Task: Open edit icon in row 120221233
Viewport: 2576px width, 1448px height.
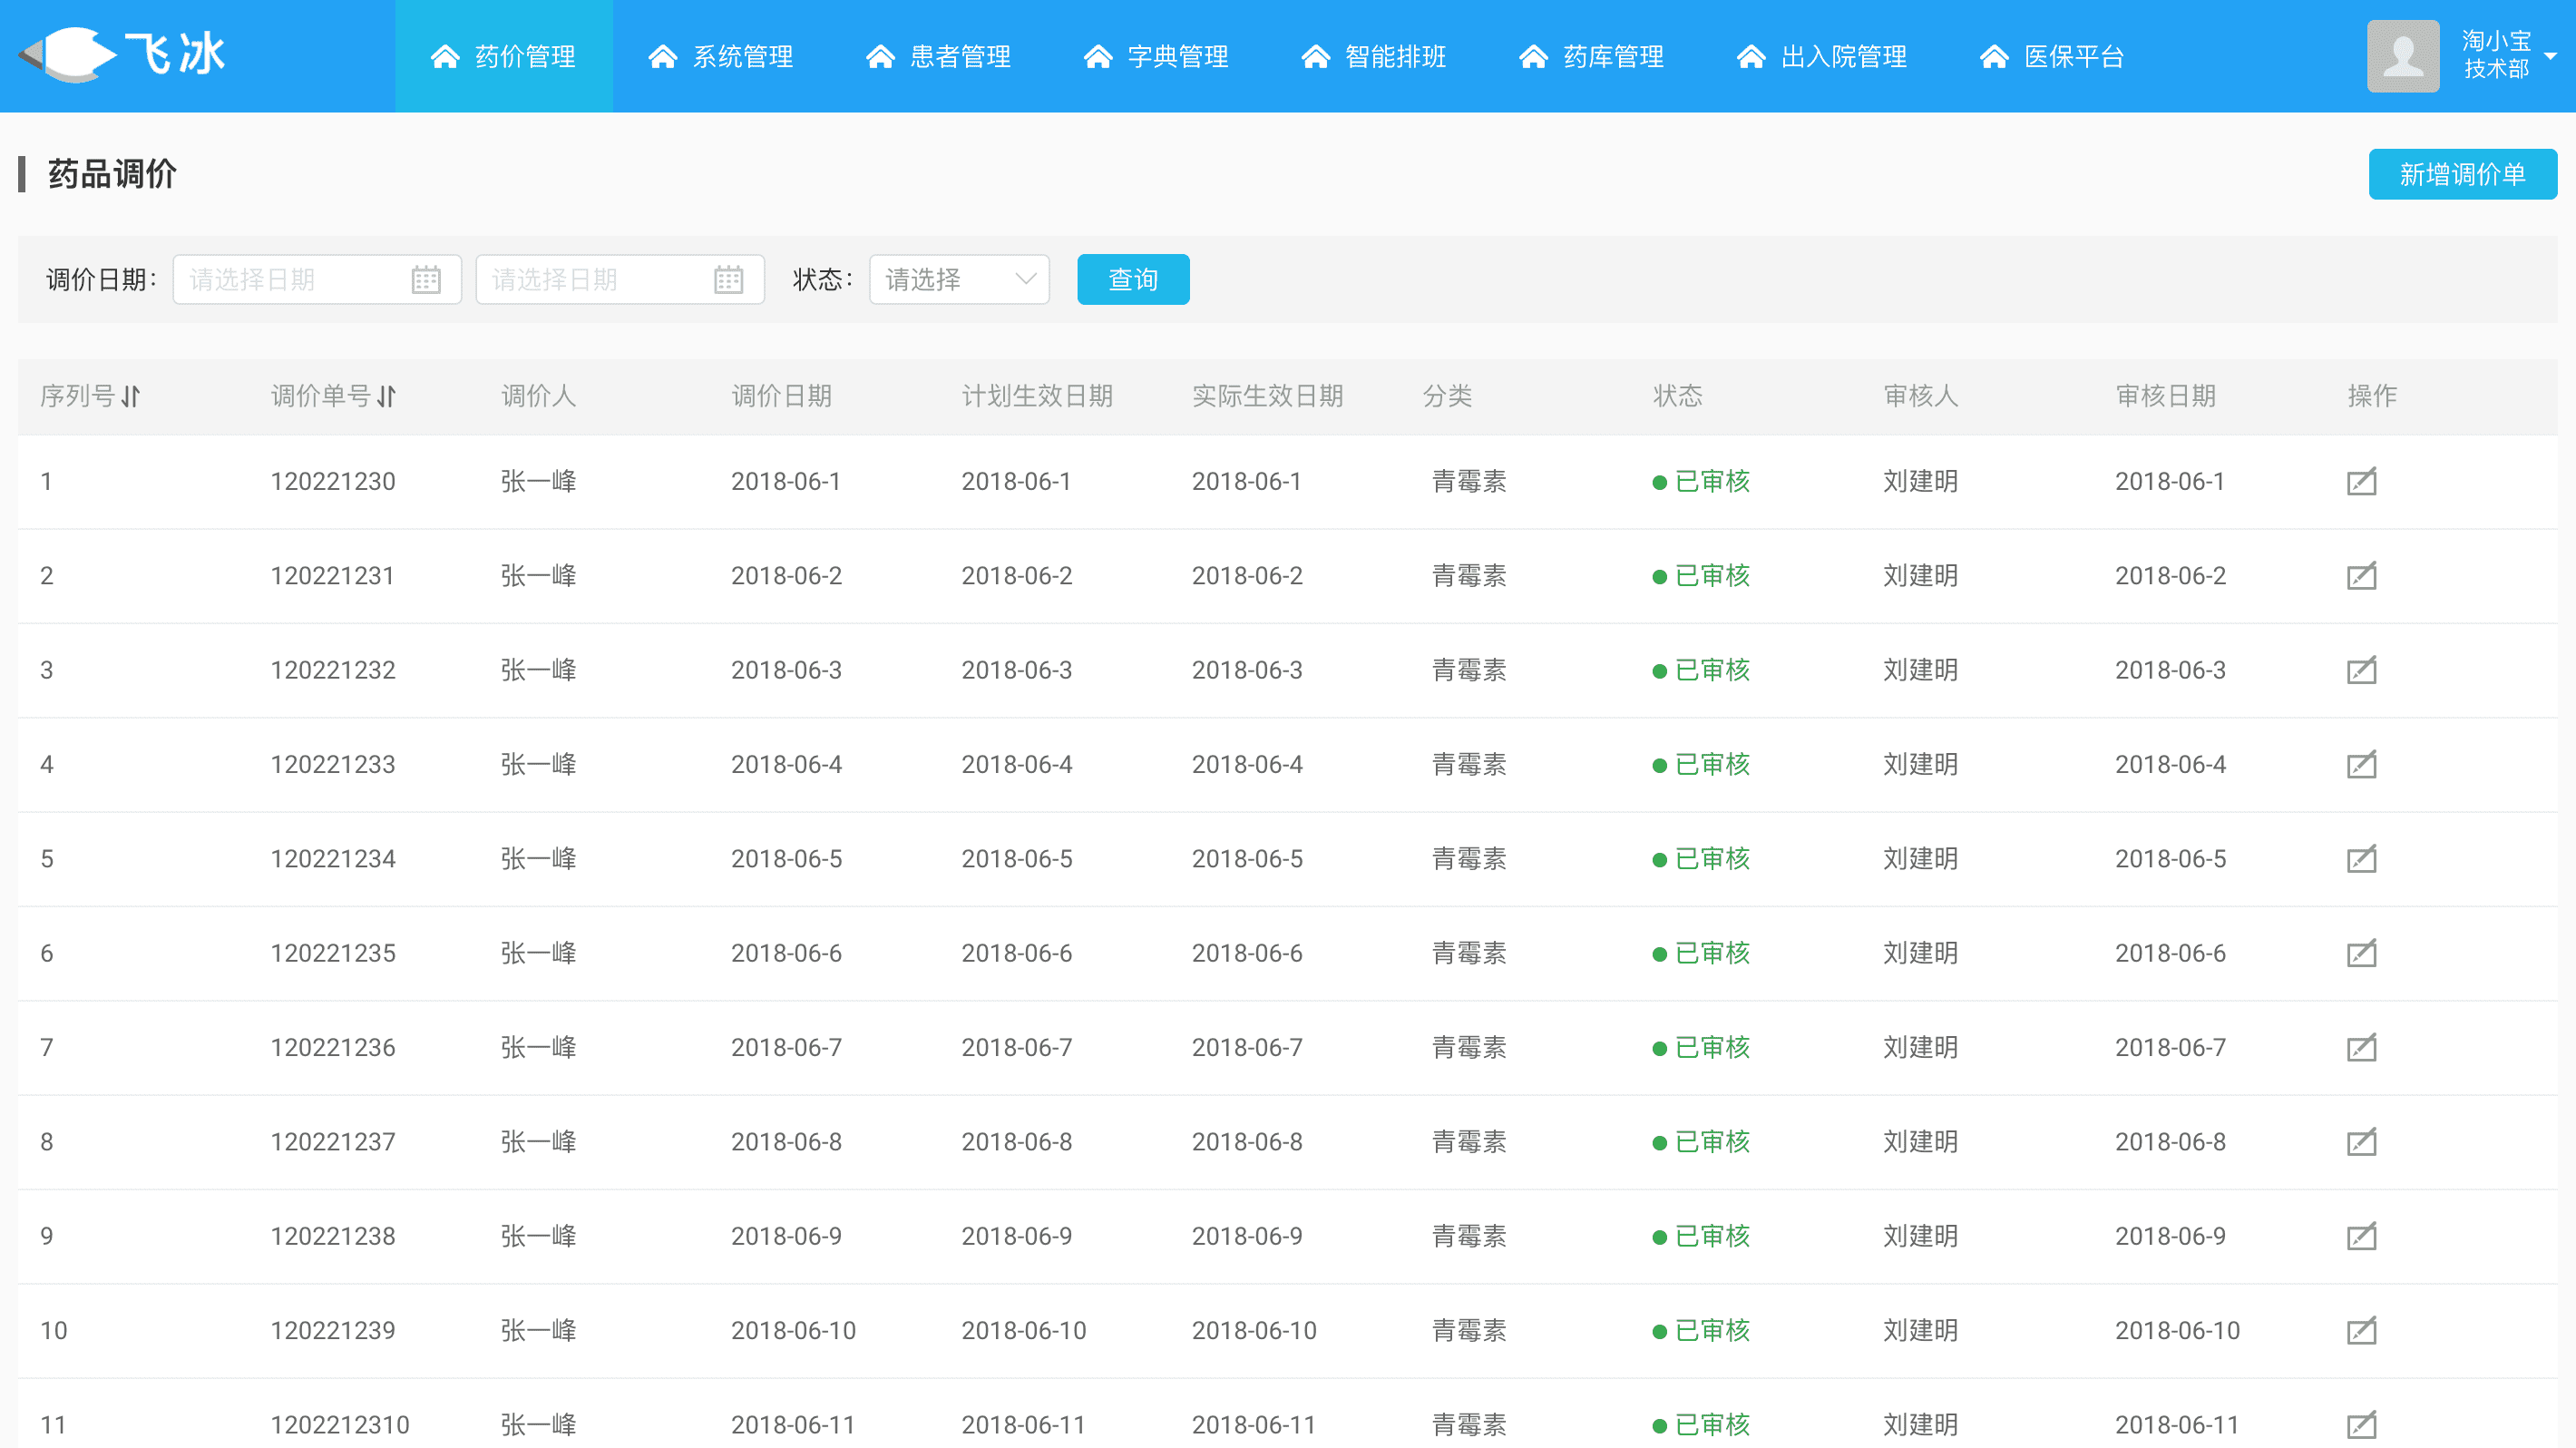Action: point(2361,764)
